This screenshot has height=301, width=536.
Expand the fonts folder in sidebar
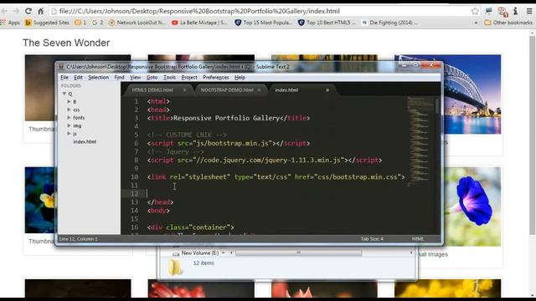(x=69, y=117)
